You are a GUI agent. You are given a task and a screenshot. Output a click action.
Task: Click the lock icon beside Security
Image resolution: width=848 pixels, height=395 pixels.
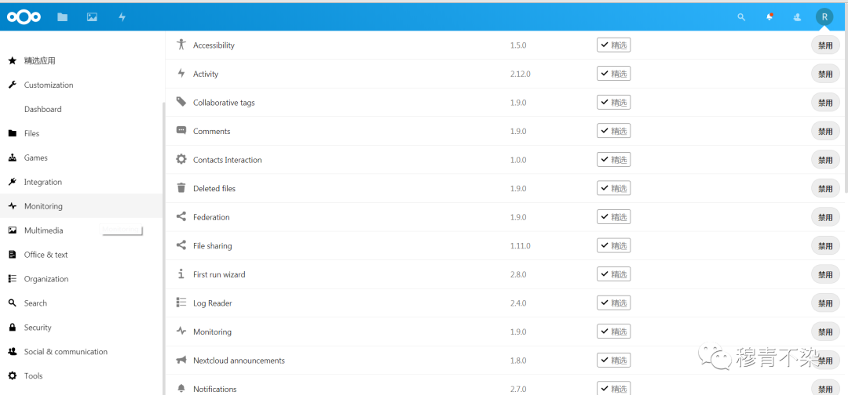coord(13,327)
